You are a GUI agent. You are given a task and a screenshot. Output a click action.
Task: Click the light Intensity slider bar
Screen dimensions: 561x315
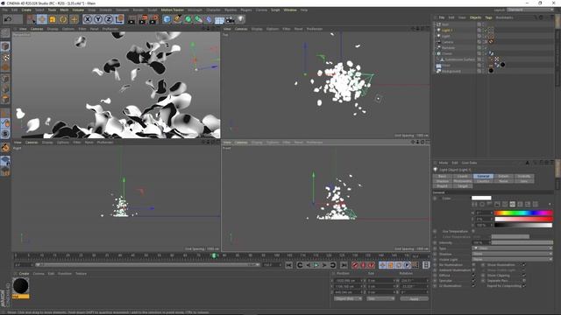point(522,242)
